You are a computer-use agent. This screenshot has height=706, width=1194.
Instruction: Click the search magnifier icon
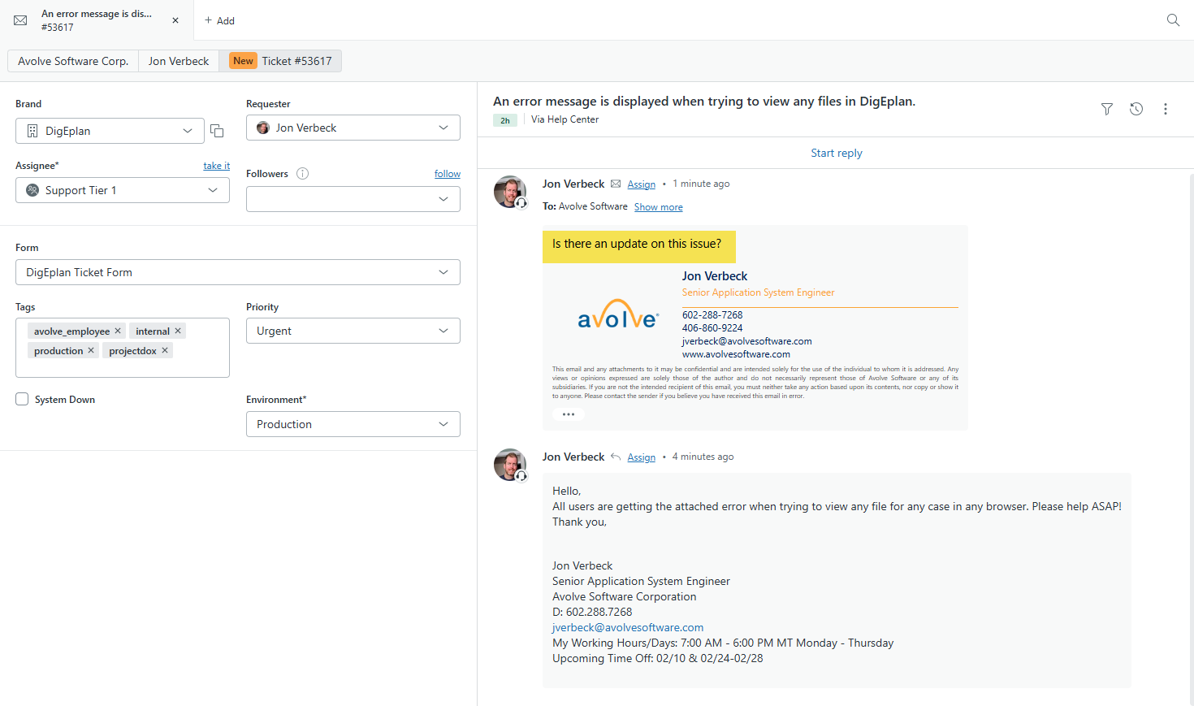click(x=1173, y=20)
